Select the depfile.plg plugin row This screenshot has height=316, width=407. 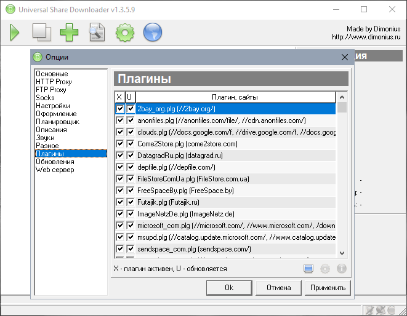tap(236, 167)
